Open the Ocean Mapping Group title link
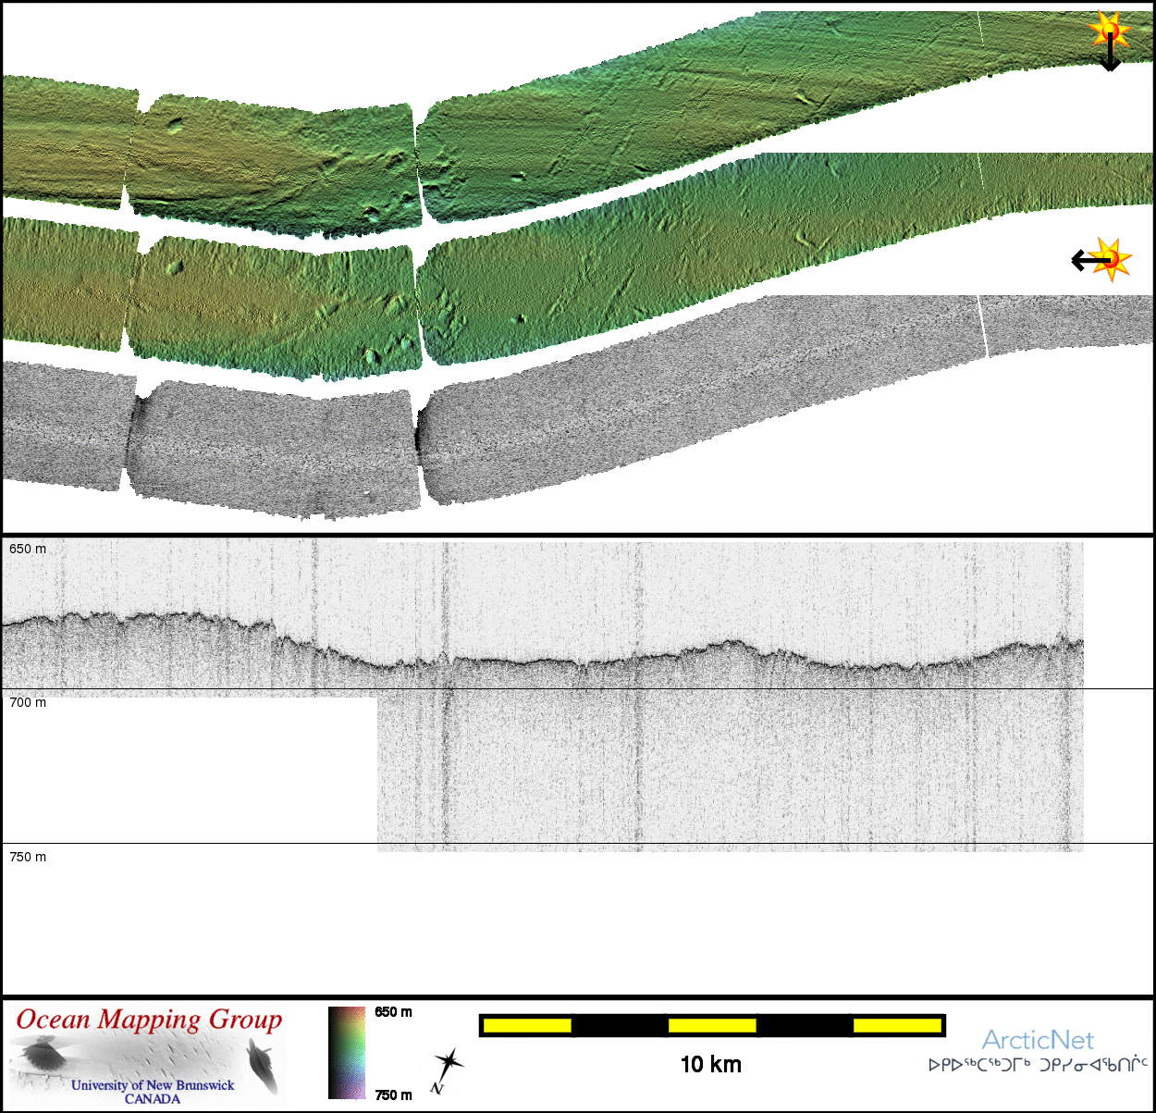 tap(149, 1020)
